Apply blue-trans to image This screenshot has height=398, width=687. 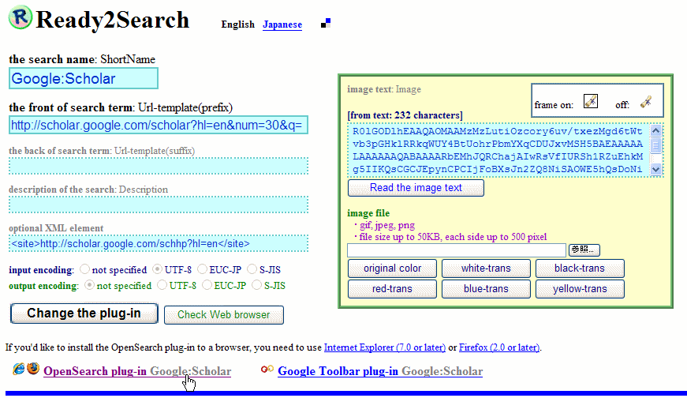[x=486, y=289]
